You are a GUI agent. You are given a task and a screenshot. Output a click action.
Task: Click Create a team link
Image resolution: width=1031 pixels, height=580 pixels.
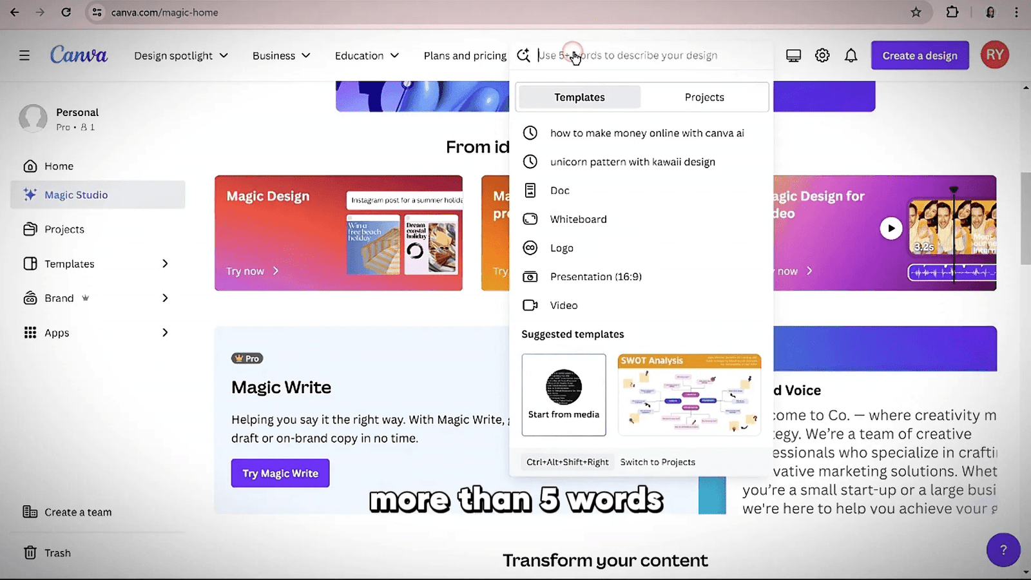[78, 512]
